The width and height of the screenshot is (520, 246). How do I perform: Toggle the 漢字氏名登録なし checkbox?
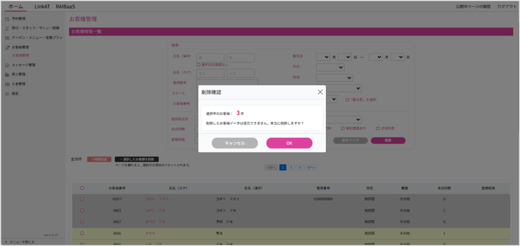coord(199,65)
